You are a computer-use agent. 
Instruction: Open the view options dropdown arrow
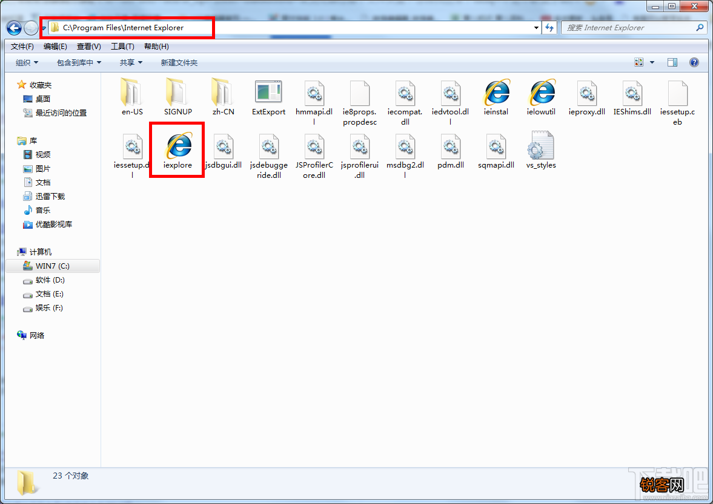(652, 62)
